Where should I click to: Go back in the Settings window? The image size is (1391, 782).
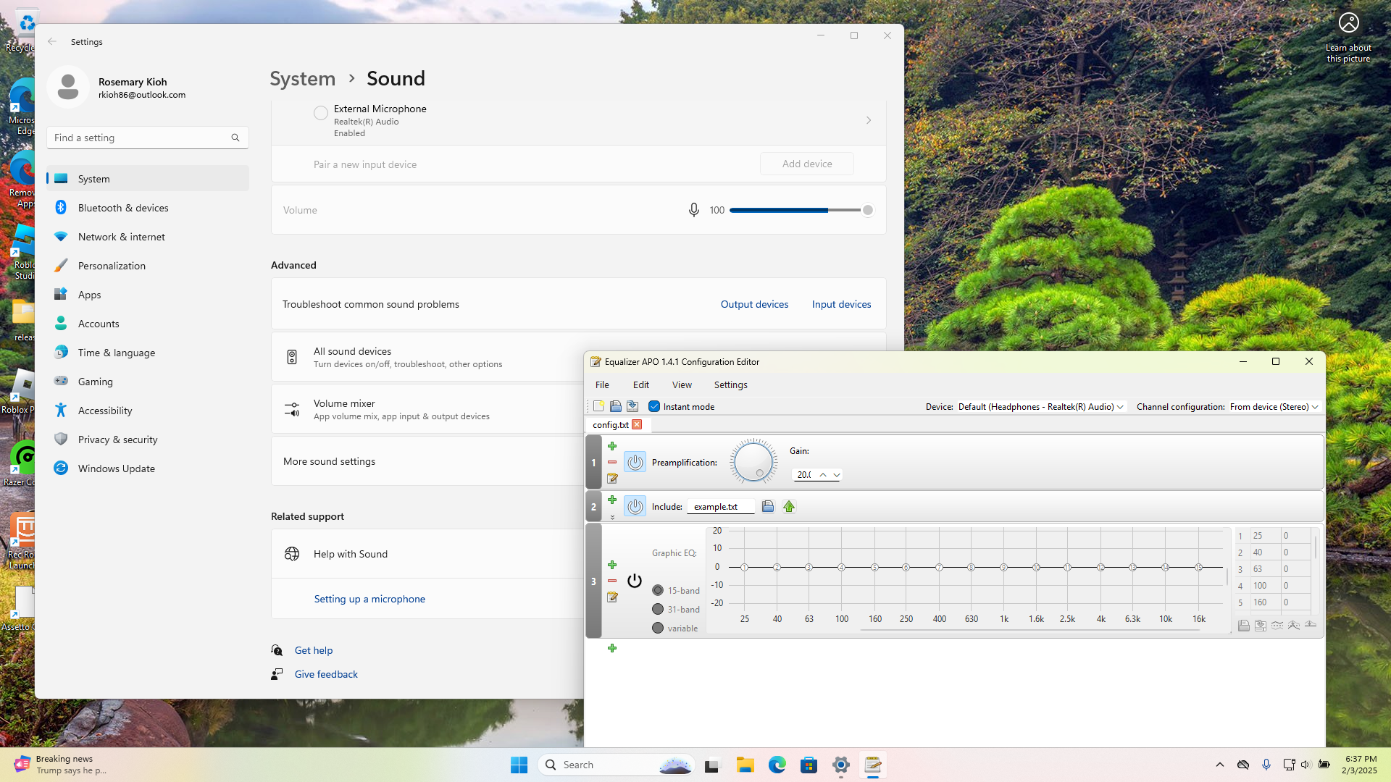click(52, 42)
